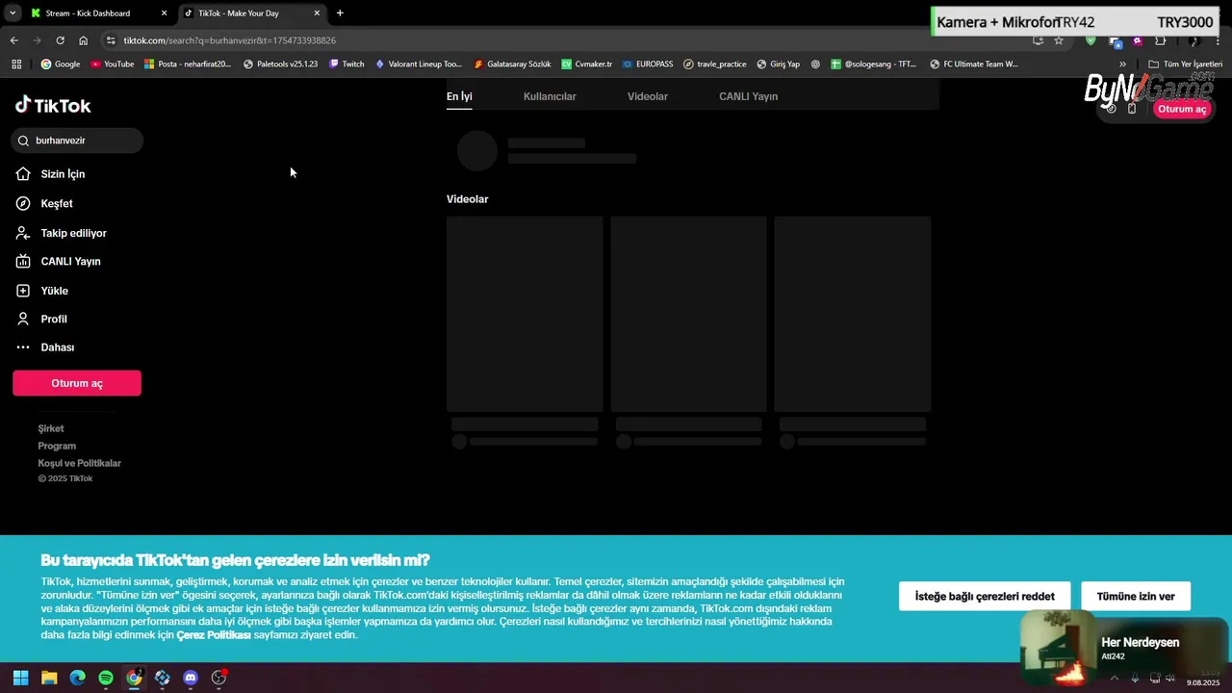Switch to the CANLI Yayın results tab
Screen dimensions: 1232x693
pyautogui.click(x=748, y=96)
